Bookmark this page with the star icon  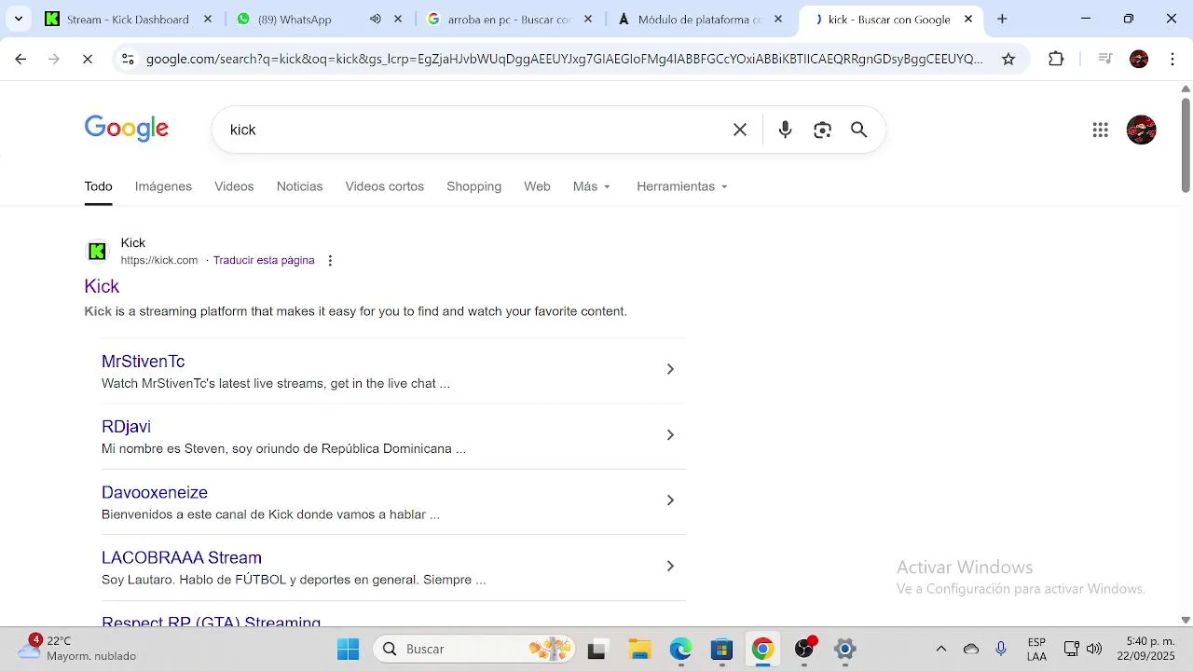(x=1008, y=59)
